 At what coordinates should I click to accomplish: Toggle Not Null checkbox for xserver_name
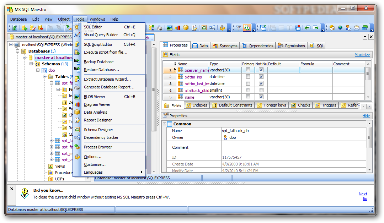pos(261,70)
